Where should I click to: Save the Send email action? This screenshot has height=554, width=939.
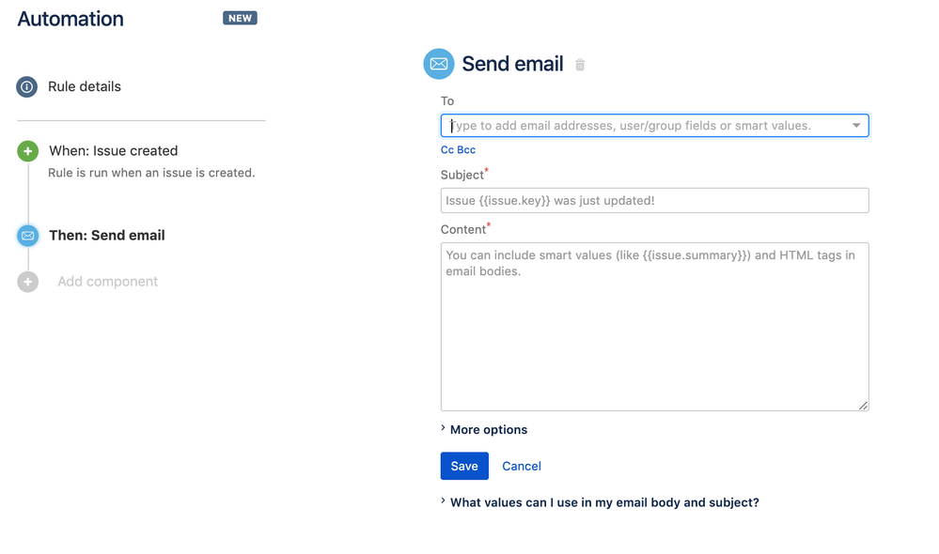(x=463, y=466)
